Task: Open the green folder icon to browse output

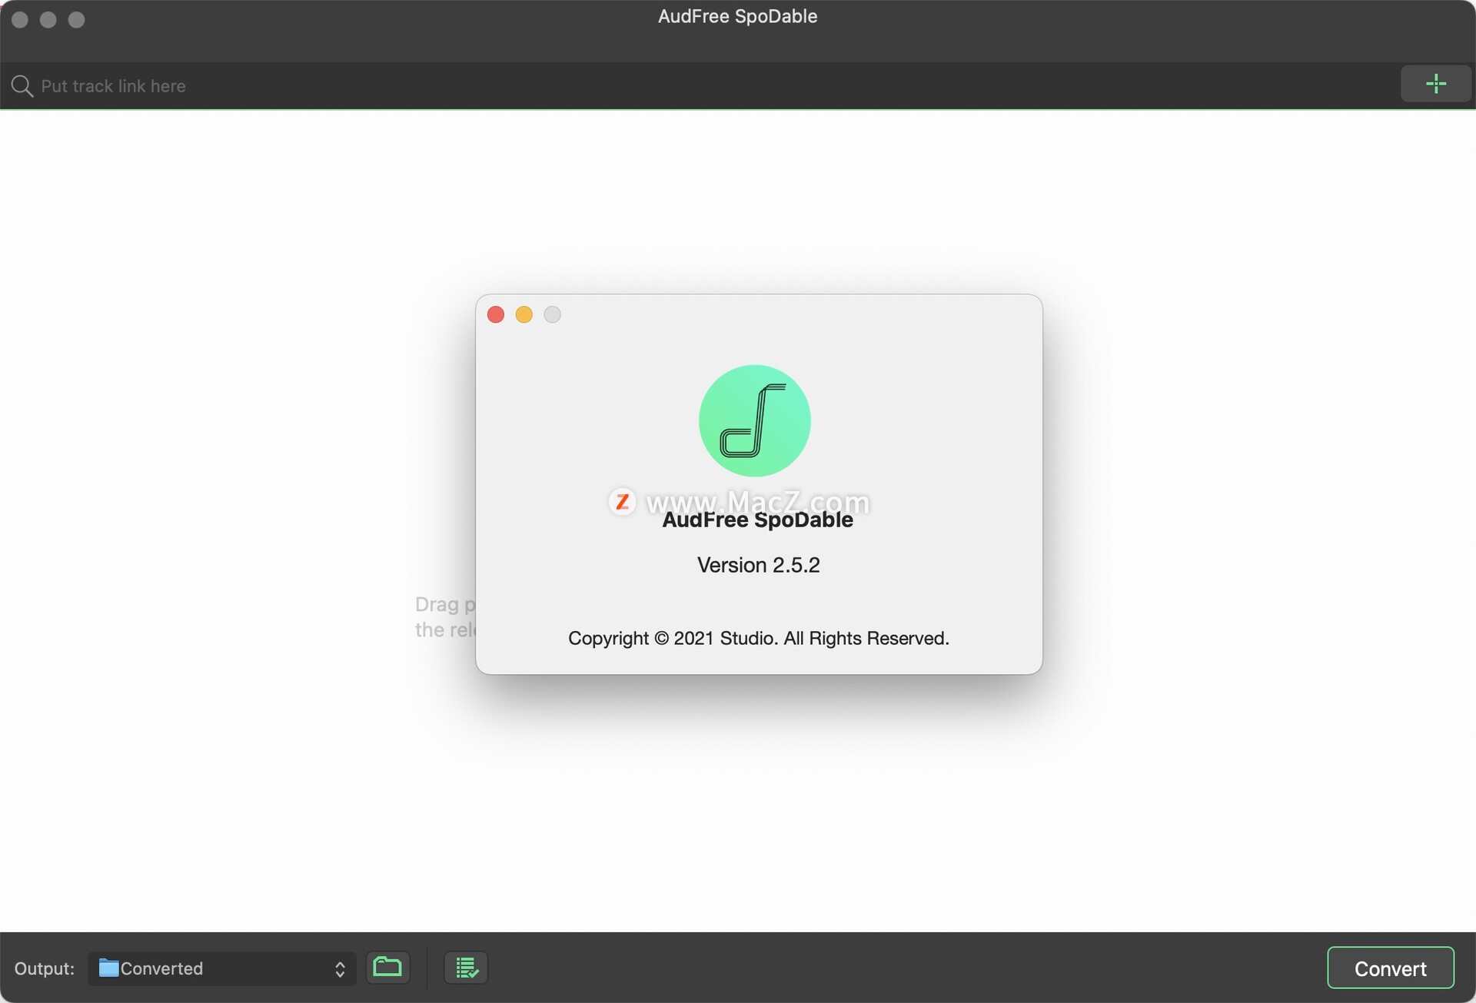Action: (388, 967)
